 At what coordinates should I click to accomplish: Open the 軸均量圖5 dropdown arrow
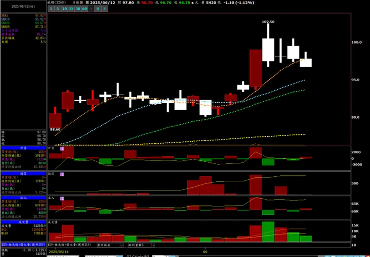[153, 245]
